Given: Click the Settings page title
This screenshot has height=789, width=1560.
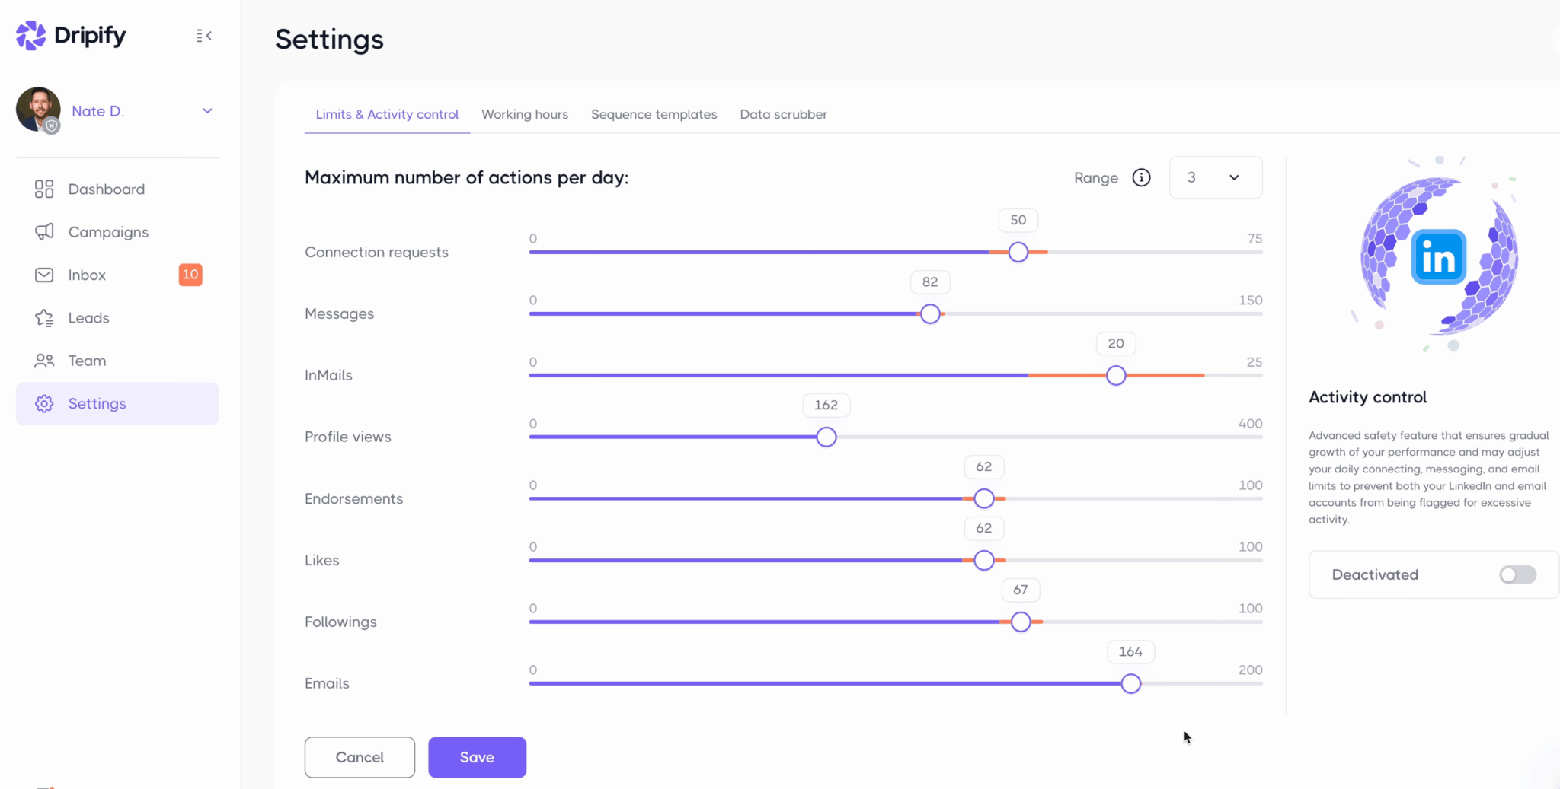Looking at the screenshot, I should [x=329, y=40].
